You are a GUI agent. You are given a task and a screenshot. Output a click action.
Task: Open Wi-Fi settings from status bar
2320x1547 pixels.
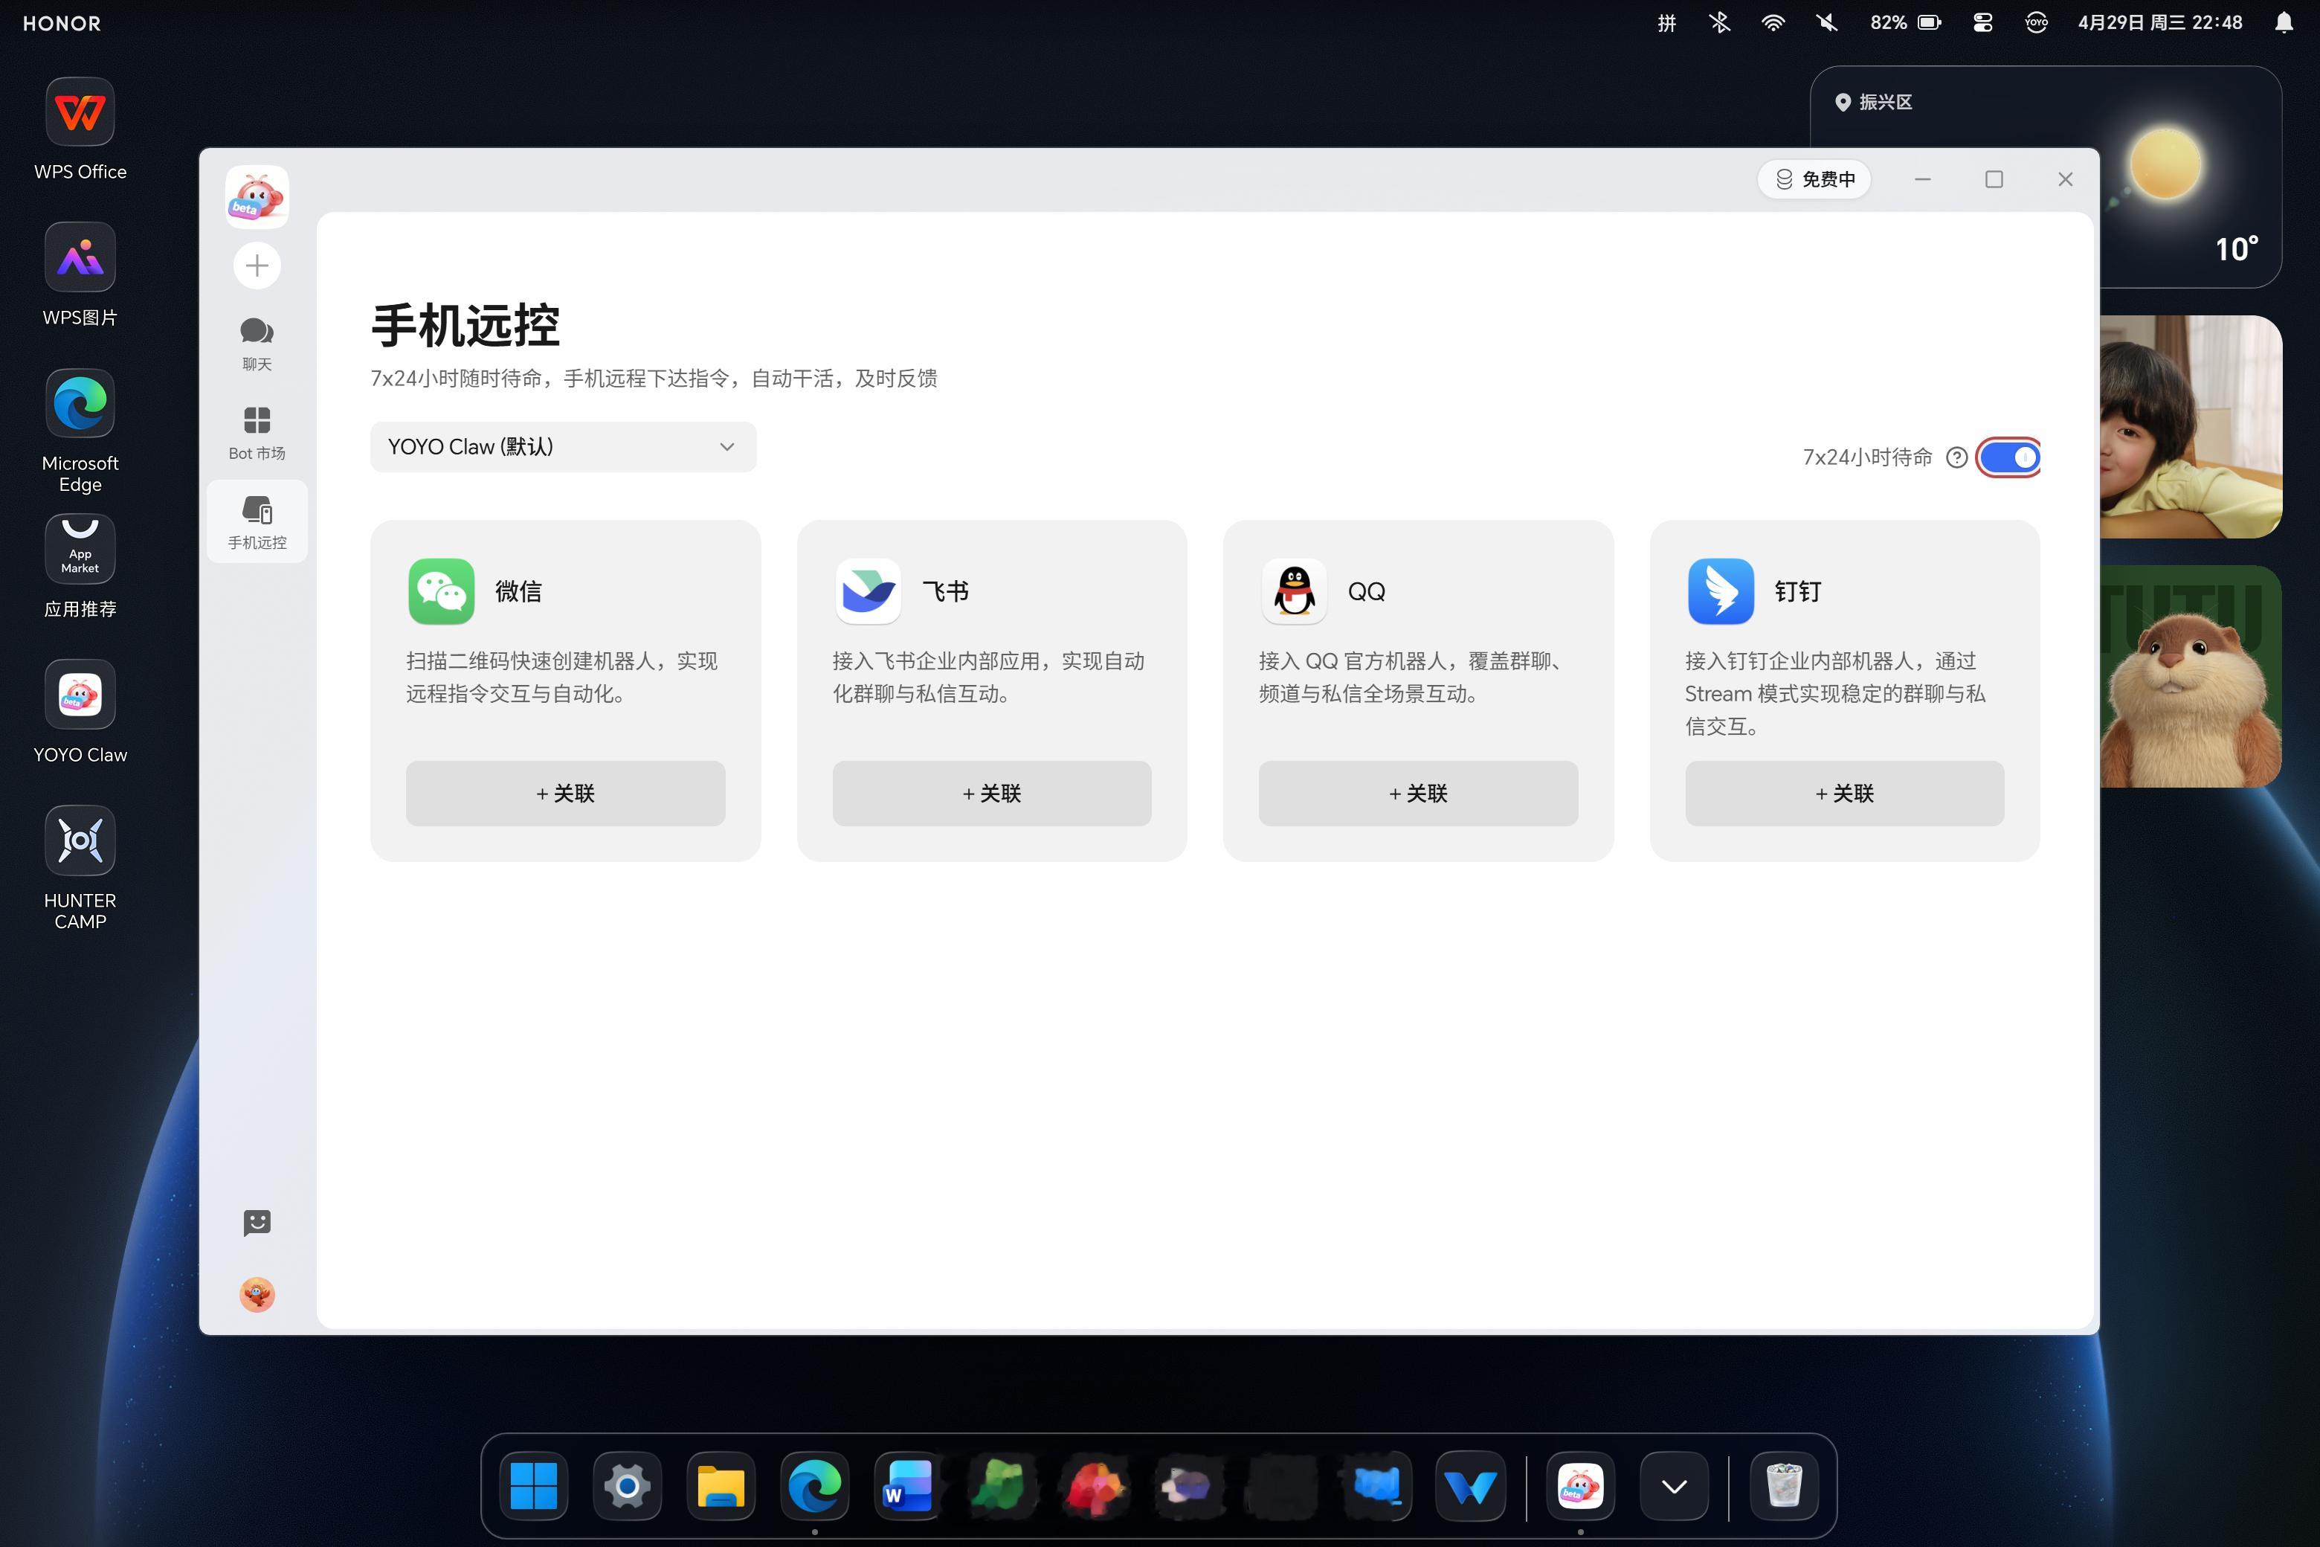1773,23
